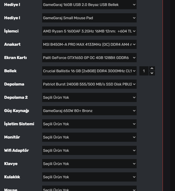
Task: Click the Bellek quantity number field
Action: coord(144,71)
